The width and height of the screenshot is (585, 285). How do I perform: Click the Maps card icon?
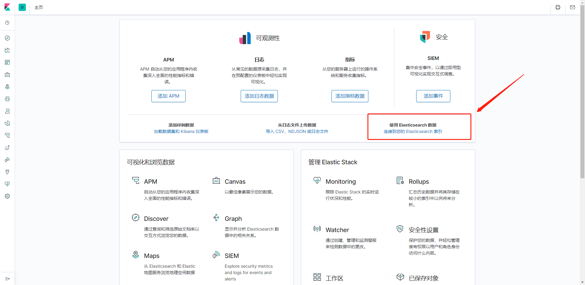point(136,255)
